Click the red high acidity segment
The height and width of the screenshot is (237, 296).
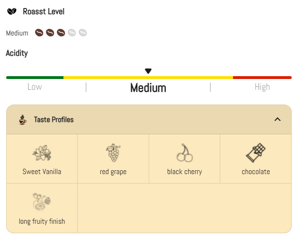pyautogui.click(x=262, y=77)
